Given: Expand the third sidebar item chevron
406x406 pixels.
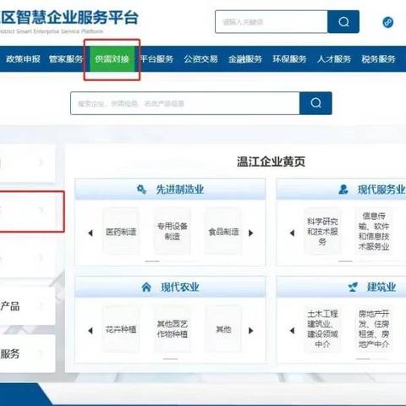Looking at the screenshot, I should (41, 258).
